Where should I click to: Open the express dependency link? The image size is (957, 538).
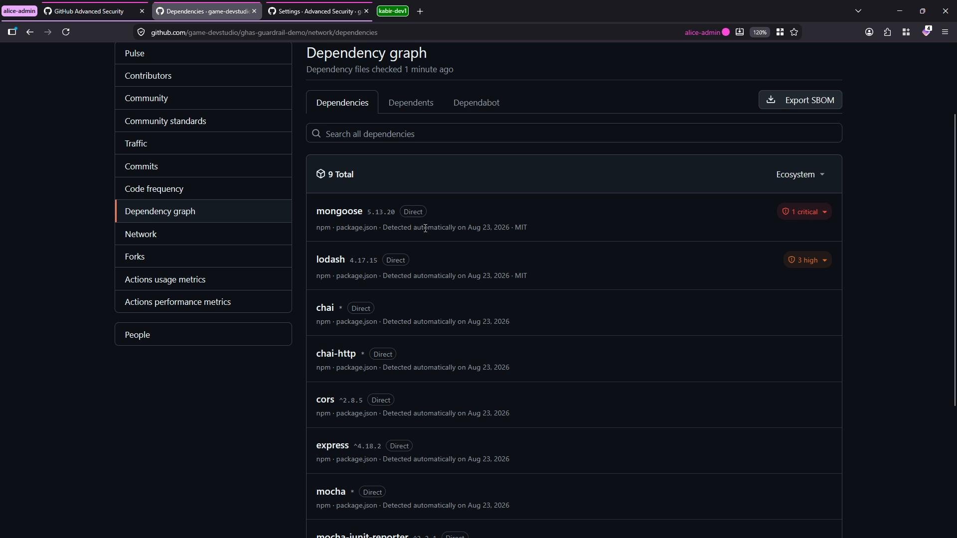(x=332, y=445)
